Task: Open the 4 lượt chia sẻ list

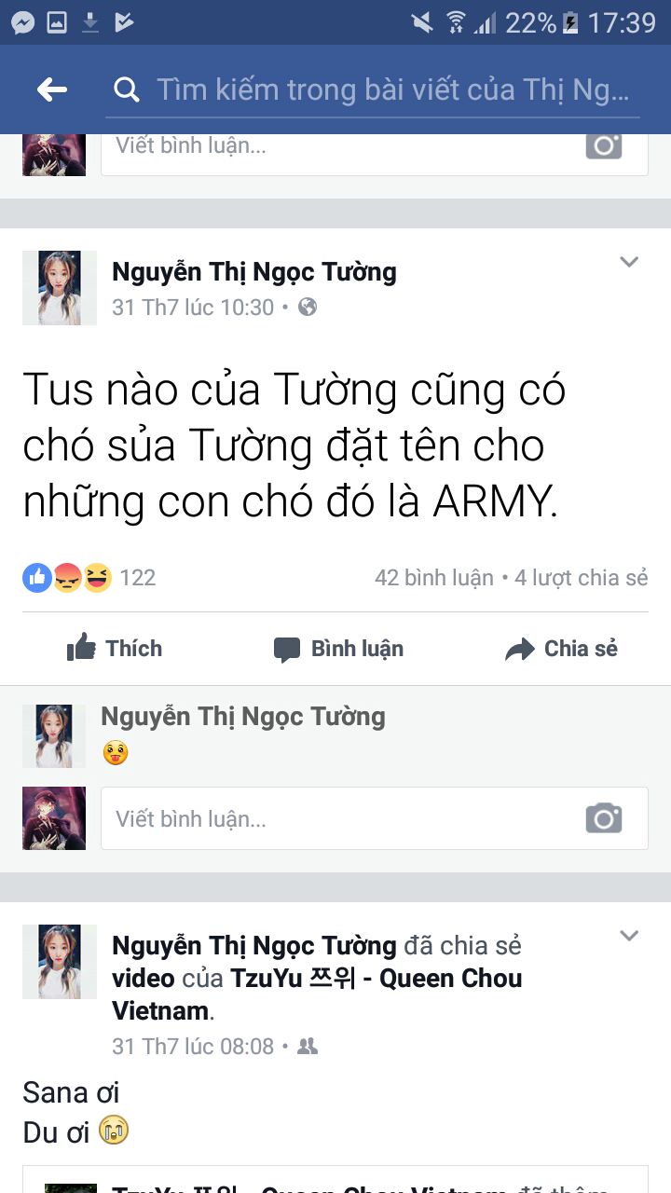Action: (581, 578)
